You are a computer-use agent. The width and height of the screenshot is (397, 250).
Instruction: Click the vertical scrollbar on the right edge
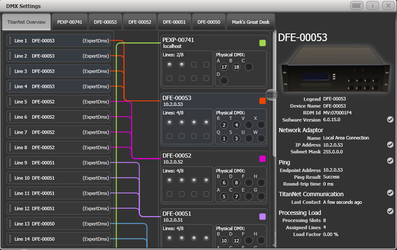[394, 127]
